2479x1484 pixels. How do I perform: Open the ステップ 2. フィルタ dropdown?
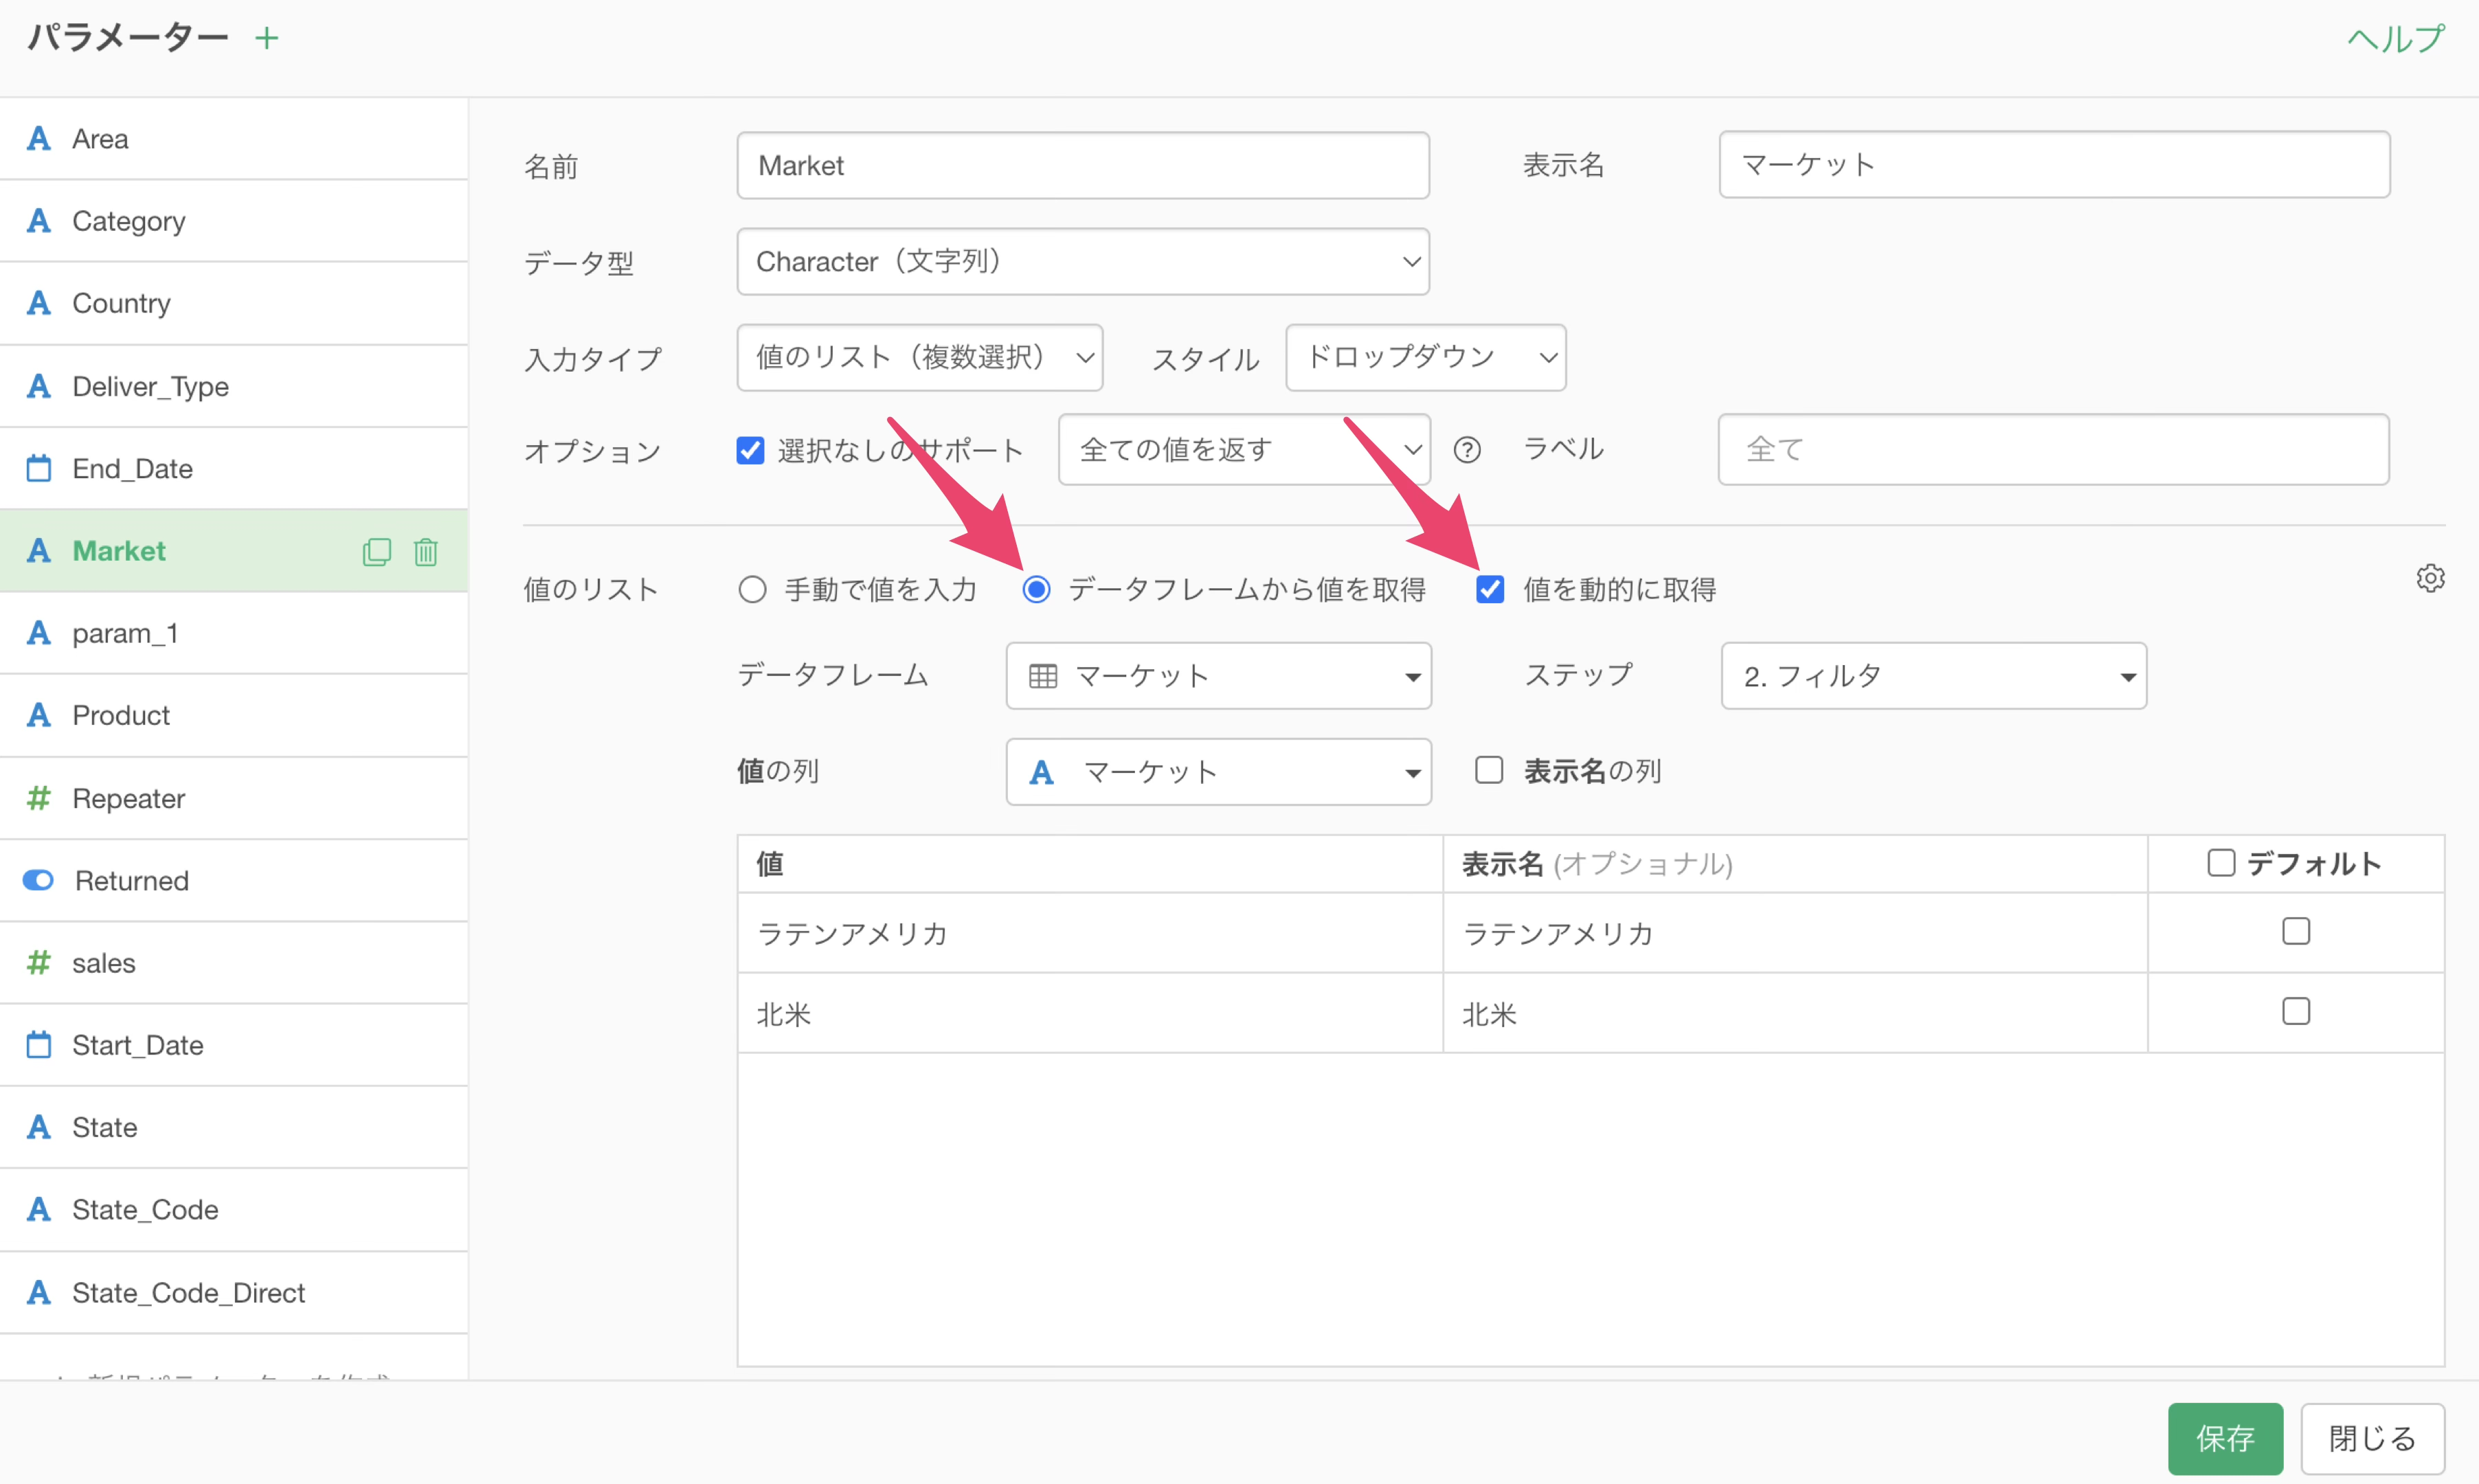(1932, 676)
